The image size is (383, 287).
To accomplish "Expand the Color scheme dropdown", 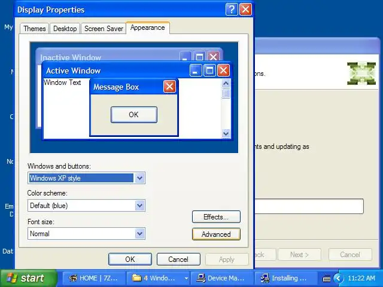I will click(139, 206).
